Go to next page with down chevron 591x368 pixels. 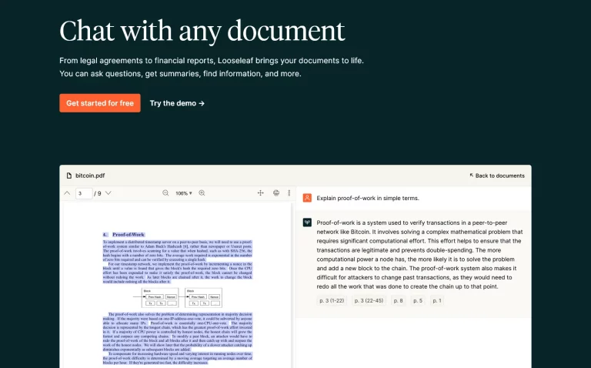click(x=109, y=193)
